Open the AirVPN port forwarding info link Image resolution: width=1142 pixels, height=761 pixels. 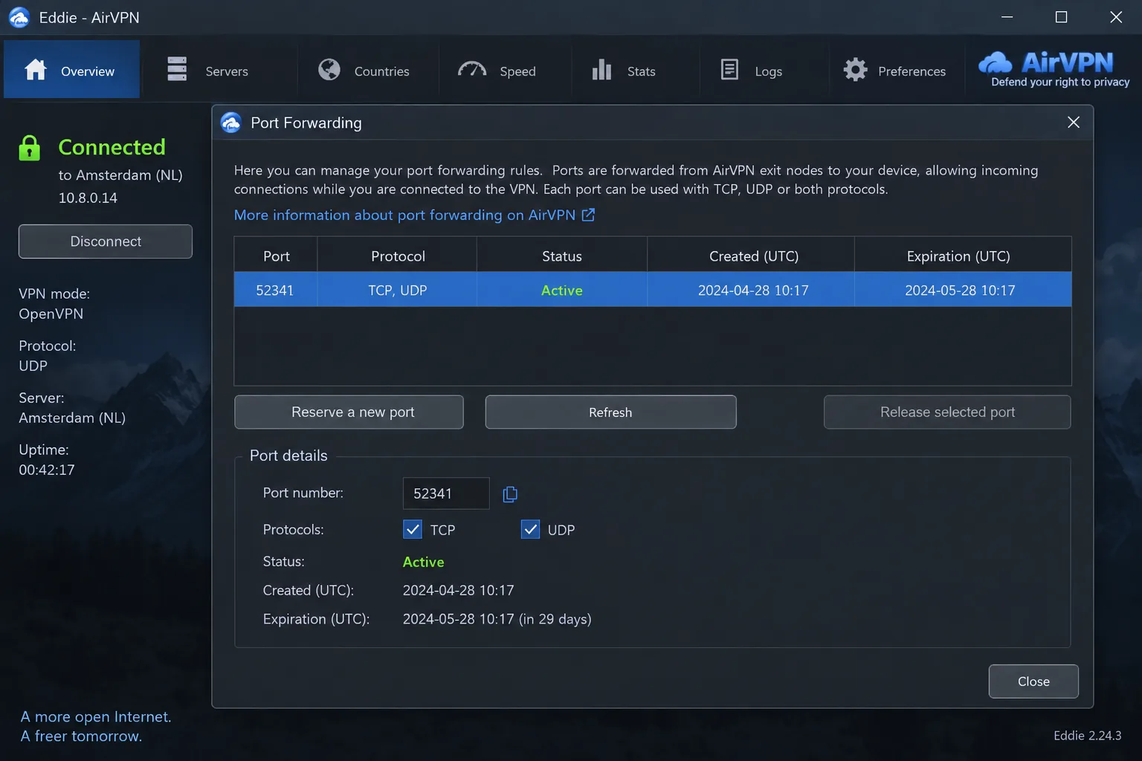coord(405,215)
